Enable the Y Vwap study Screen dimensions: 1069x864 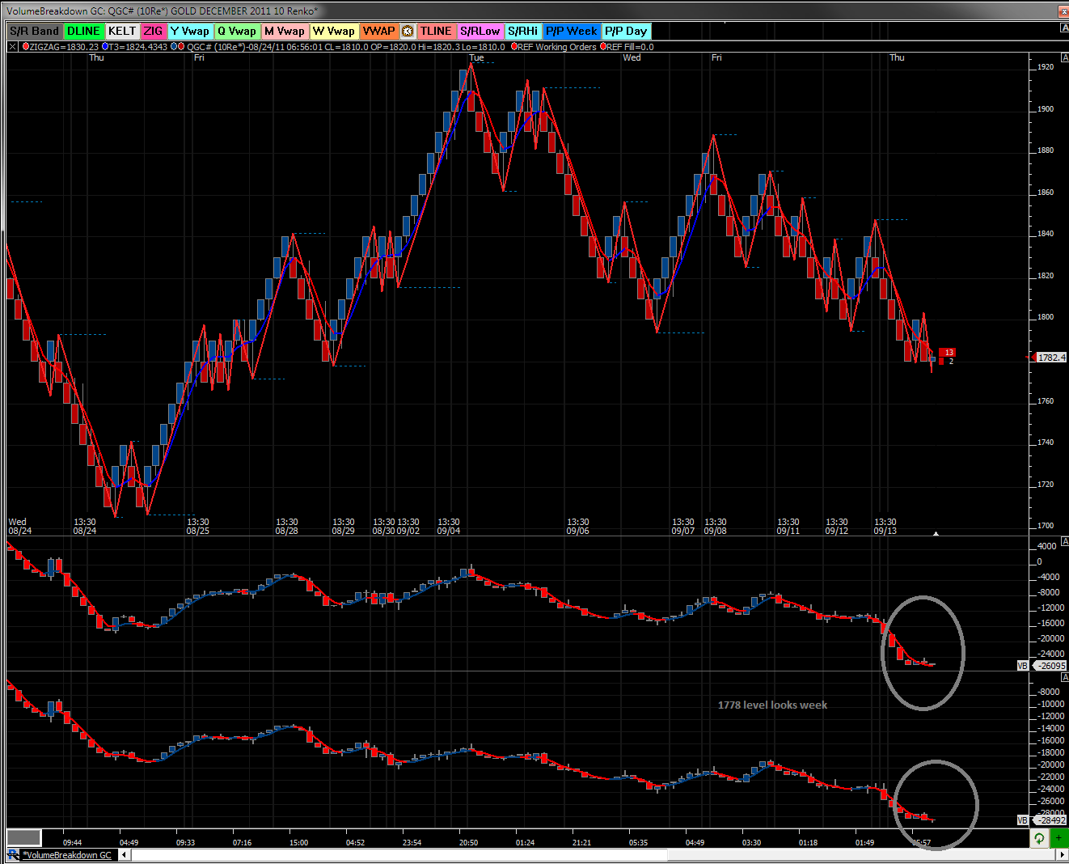pyautogui.click(x=190, y=31)
